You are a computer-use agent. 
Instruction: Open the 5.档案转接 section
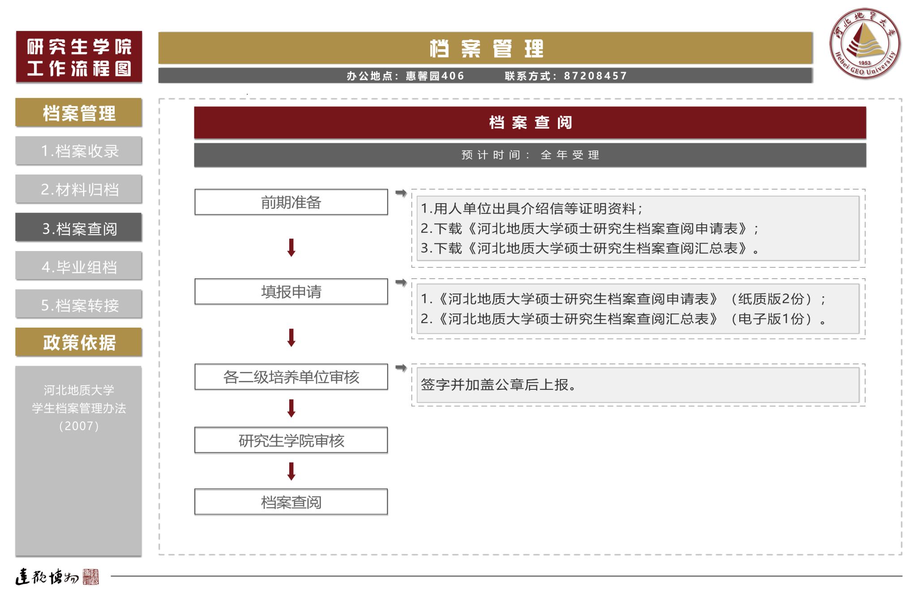tap(79, 304)
